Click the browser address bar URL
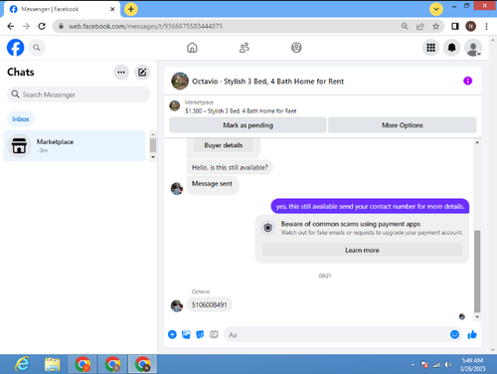 click(x=145, y=26)
